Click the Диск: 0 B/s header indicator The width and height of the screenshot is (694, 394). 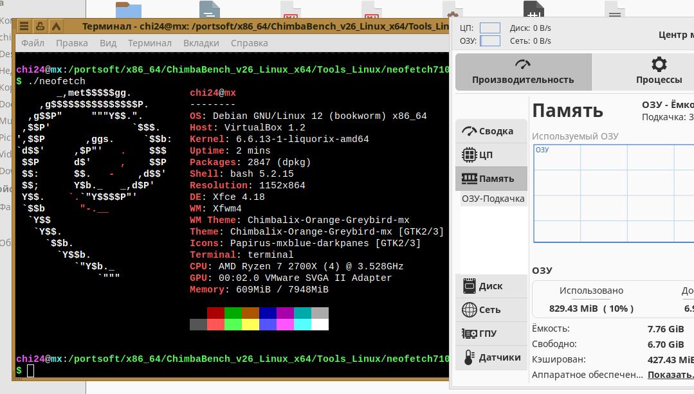pos(530,28)
